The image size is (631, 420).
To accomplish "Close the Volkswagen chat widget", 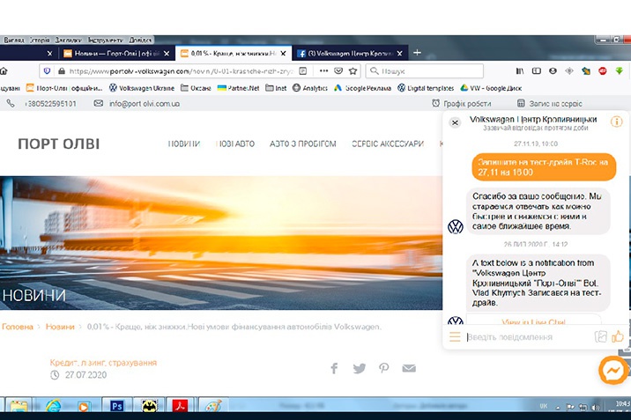I will coord(455,122).
